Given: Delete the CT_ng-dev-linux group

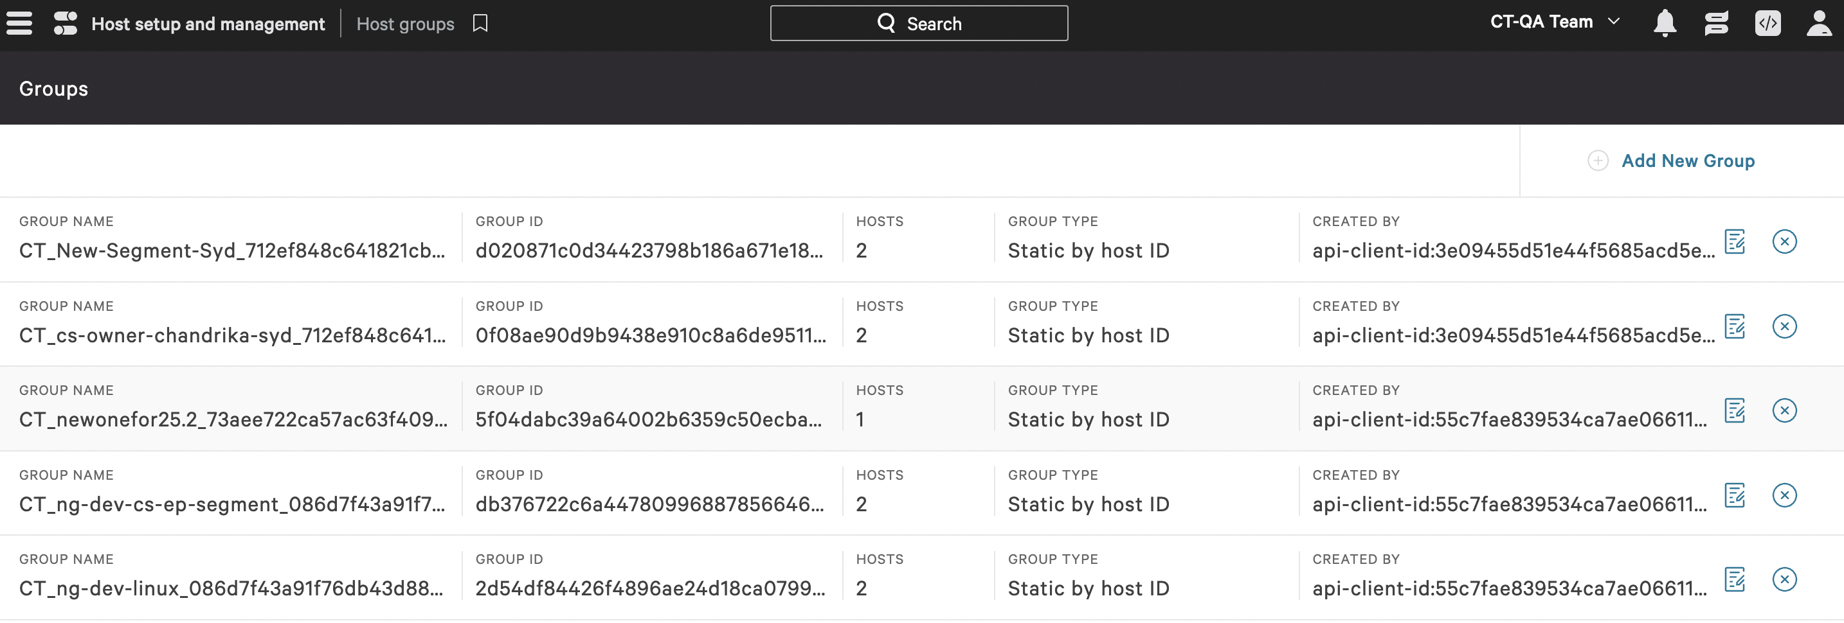Looking at the screenshot, I should (x=1785, y=579).
